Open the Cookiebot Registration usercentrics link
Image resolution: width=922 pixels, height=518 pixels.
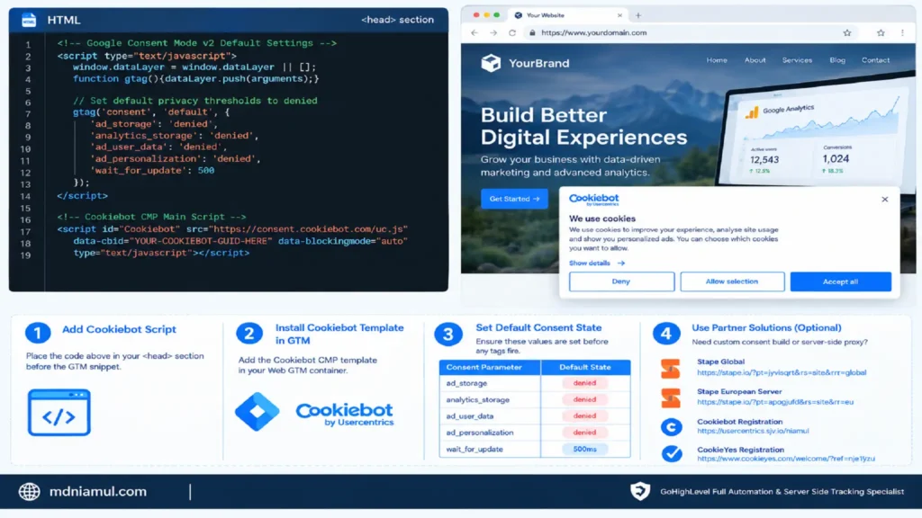click(753, 431)
